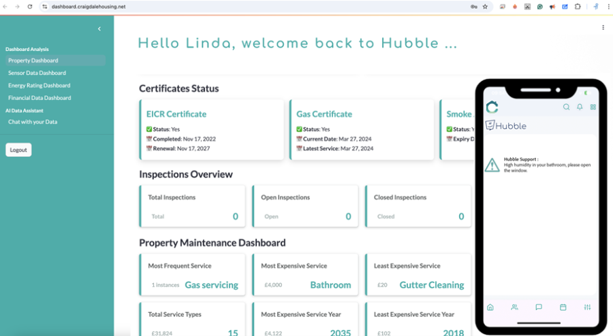Click the green circular extension icon
The width and height of the screenshot is (613, 336).
[540, 7]
